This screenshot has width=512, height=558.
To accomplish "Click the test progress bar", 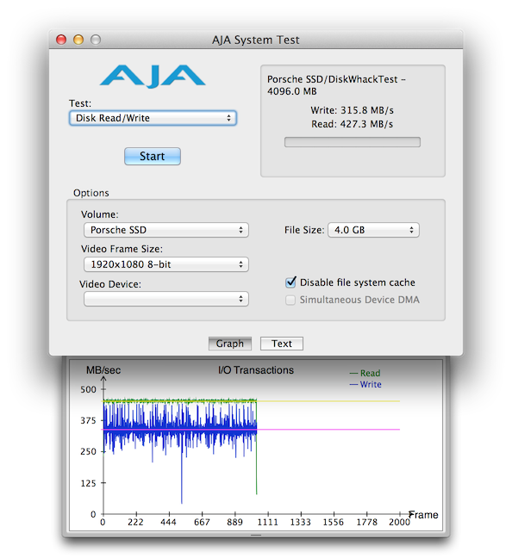I will point(352,142).
